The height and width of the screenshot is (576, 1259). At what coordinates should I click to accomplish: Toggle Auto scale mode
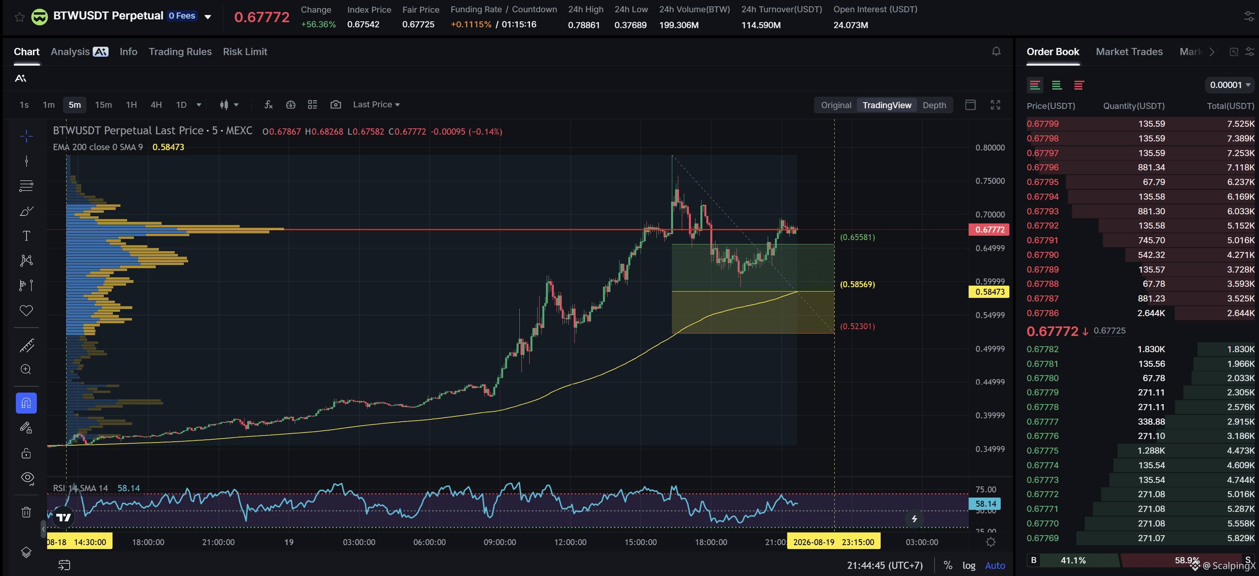(995, 565)
